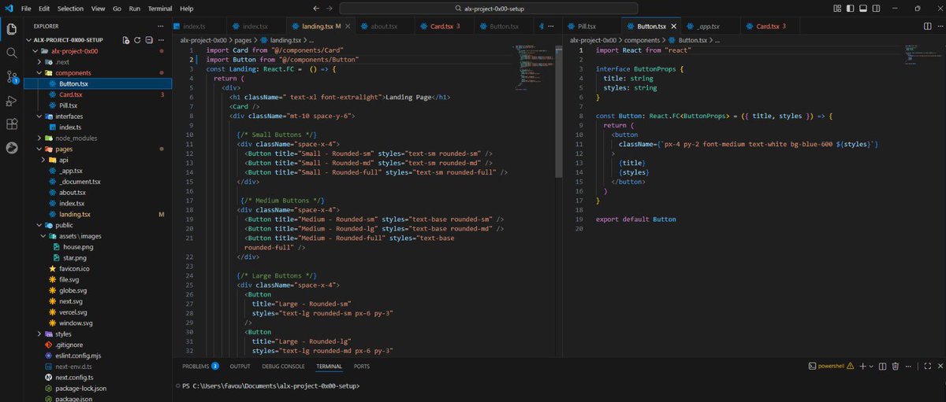946x402 pixels.
Task: Click the VS Code logo icon
Action: coord(8,8)
